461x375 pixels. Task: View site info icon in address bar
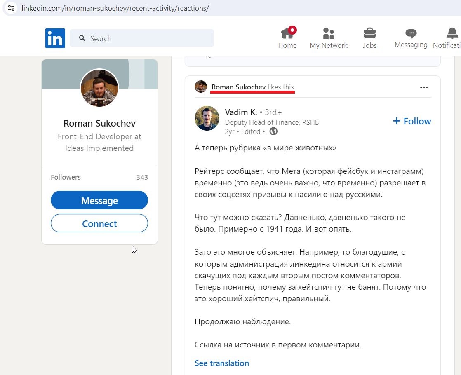[x=11, y=8]
